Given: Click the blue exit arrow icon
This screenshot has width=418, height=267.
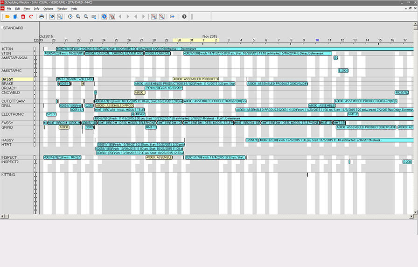Looking at the screenshot, I should click(172, 16).
